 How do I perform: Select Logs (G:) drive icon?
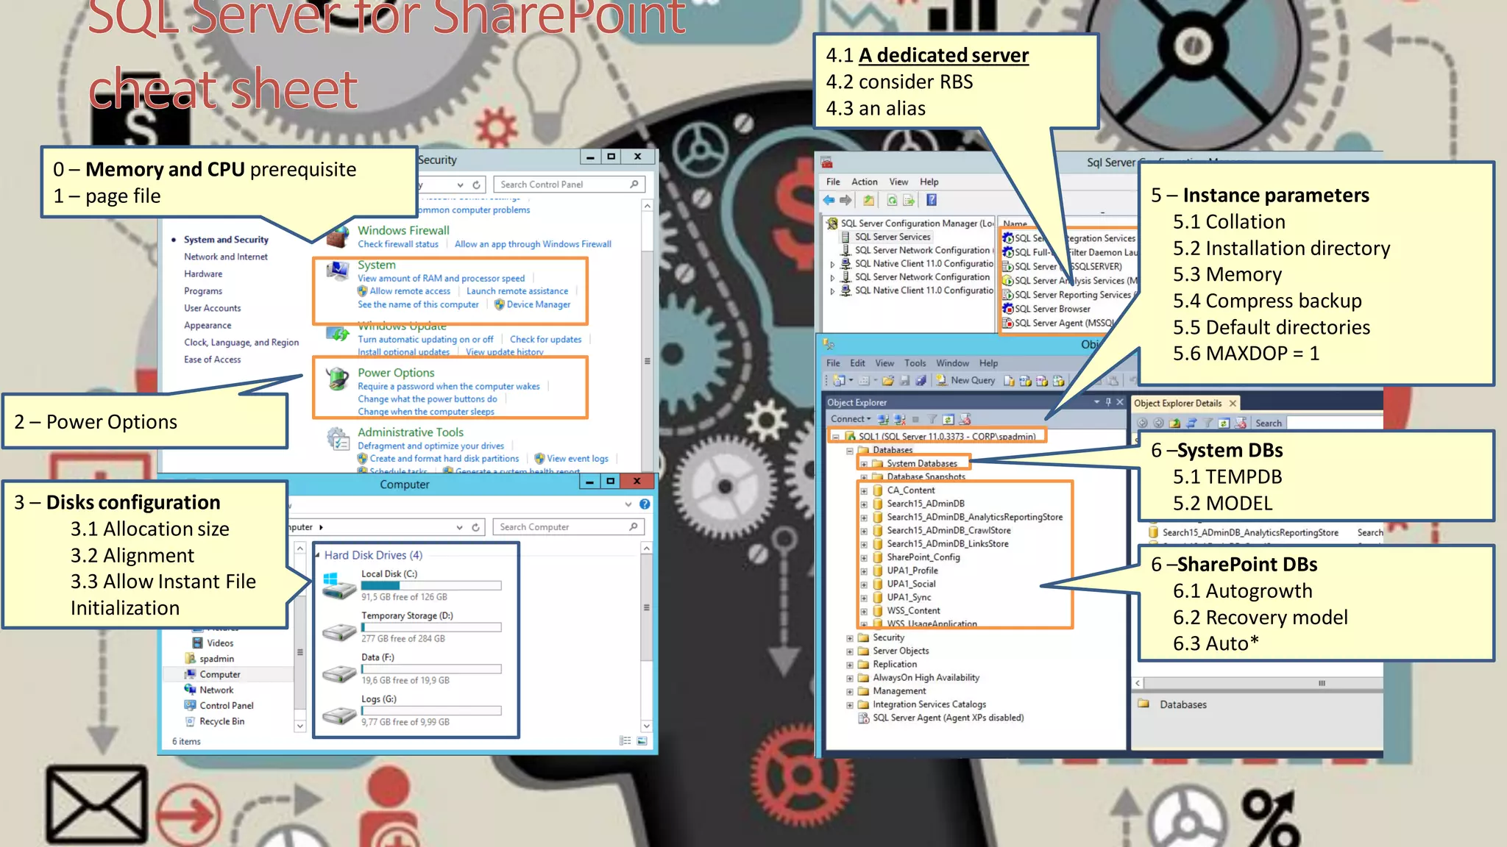tap(339, 715)
